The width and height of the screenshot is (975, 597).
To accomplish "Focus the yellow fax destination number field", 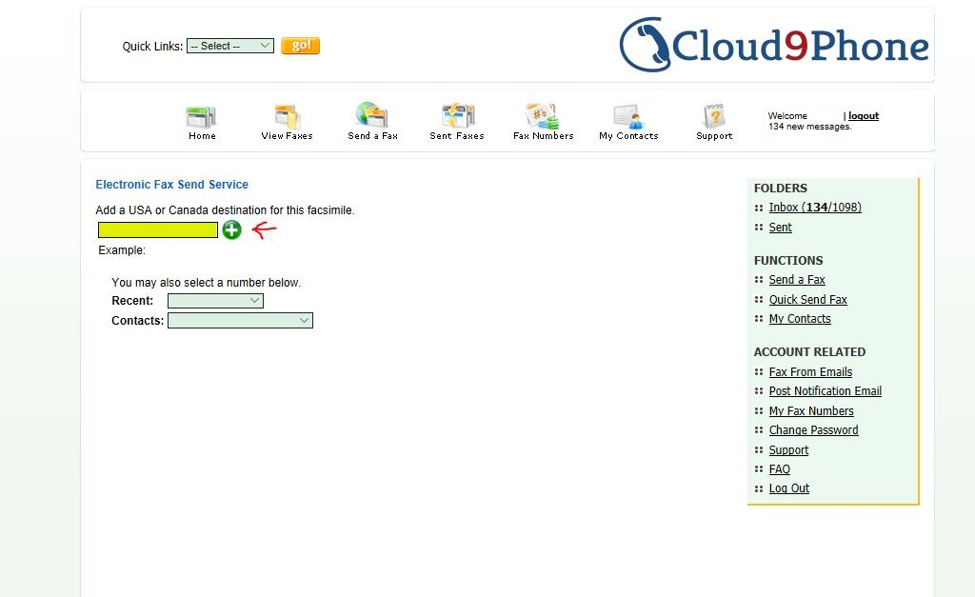I will [158, 230].
